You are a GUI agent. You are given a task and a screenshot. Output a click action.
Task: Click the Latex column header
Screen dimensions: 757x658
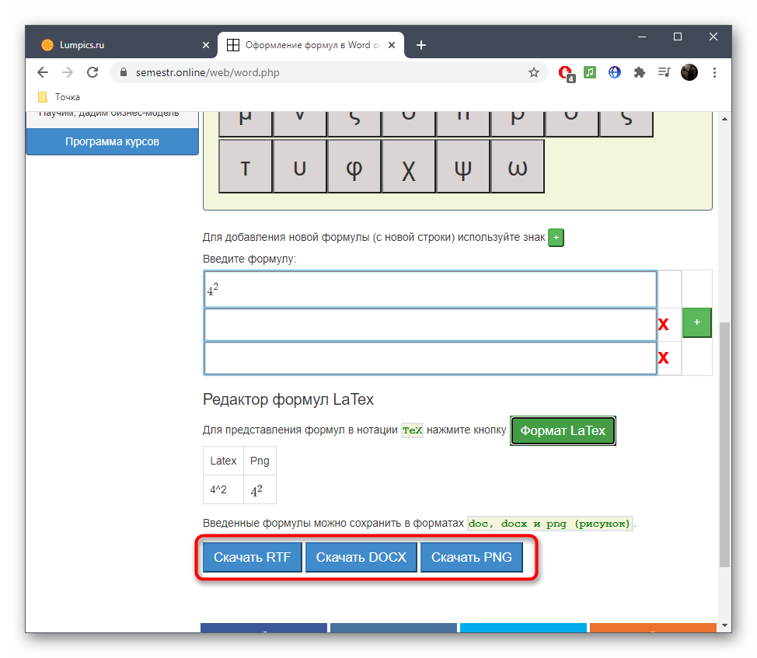click(x=223, y=461)
